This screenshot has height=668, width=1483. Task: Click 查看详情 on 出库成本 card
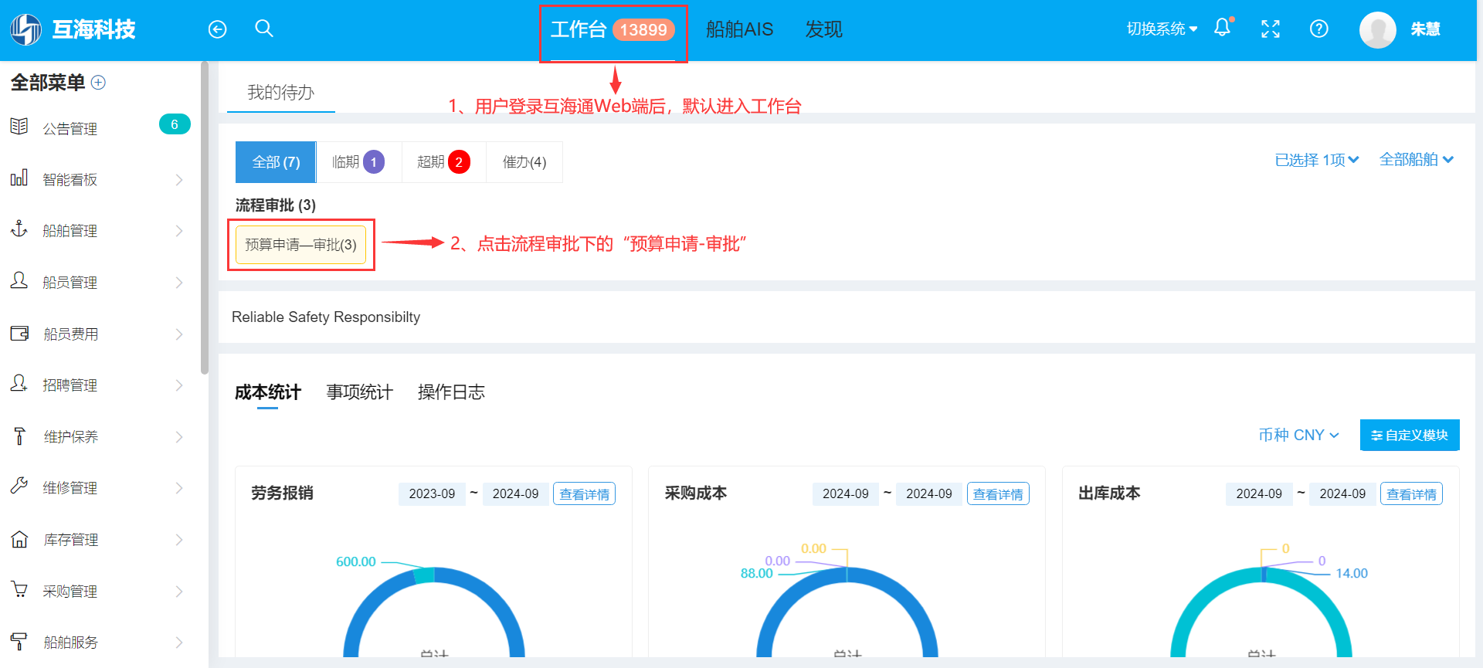point(1411,494)
